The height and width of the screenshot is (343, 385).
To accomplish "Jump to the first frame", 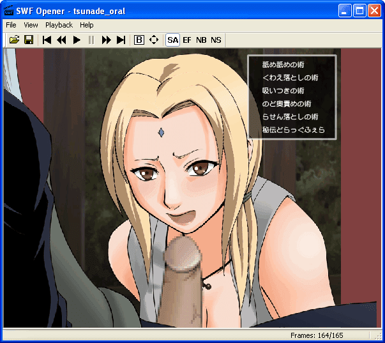I will coord(47,40).
